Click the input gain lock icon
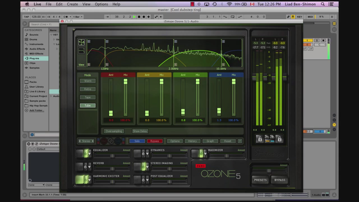Viewport: 359px width, 202px height. 260,139
